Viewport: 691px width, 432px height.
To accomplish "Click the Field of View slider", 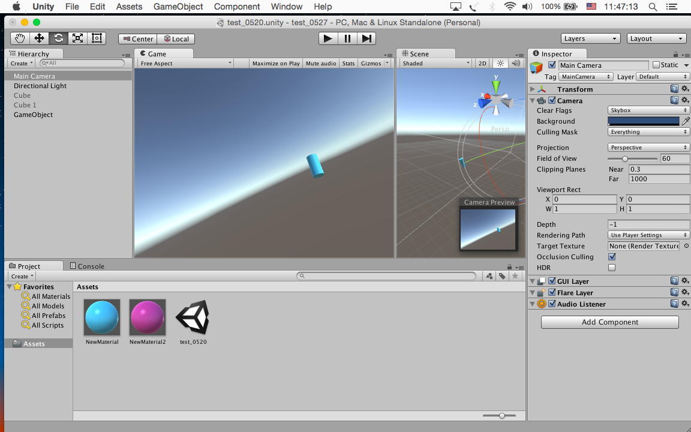I will 632,158.
